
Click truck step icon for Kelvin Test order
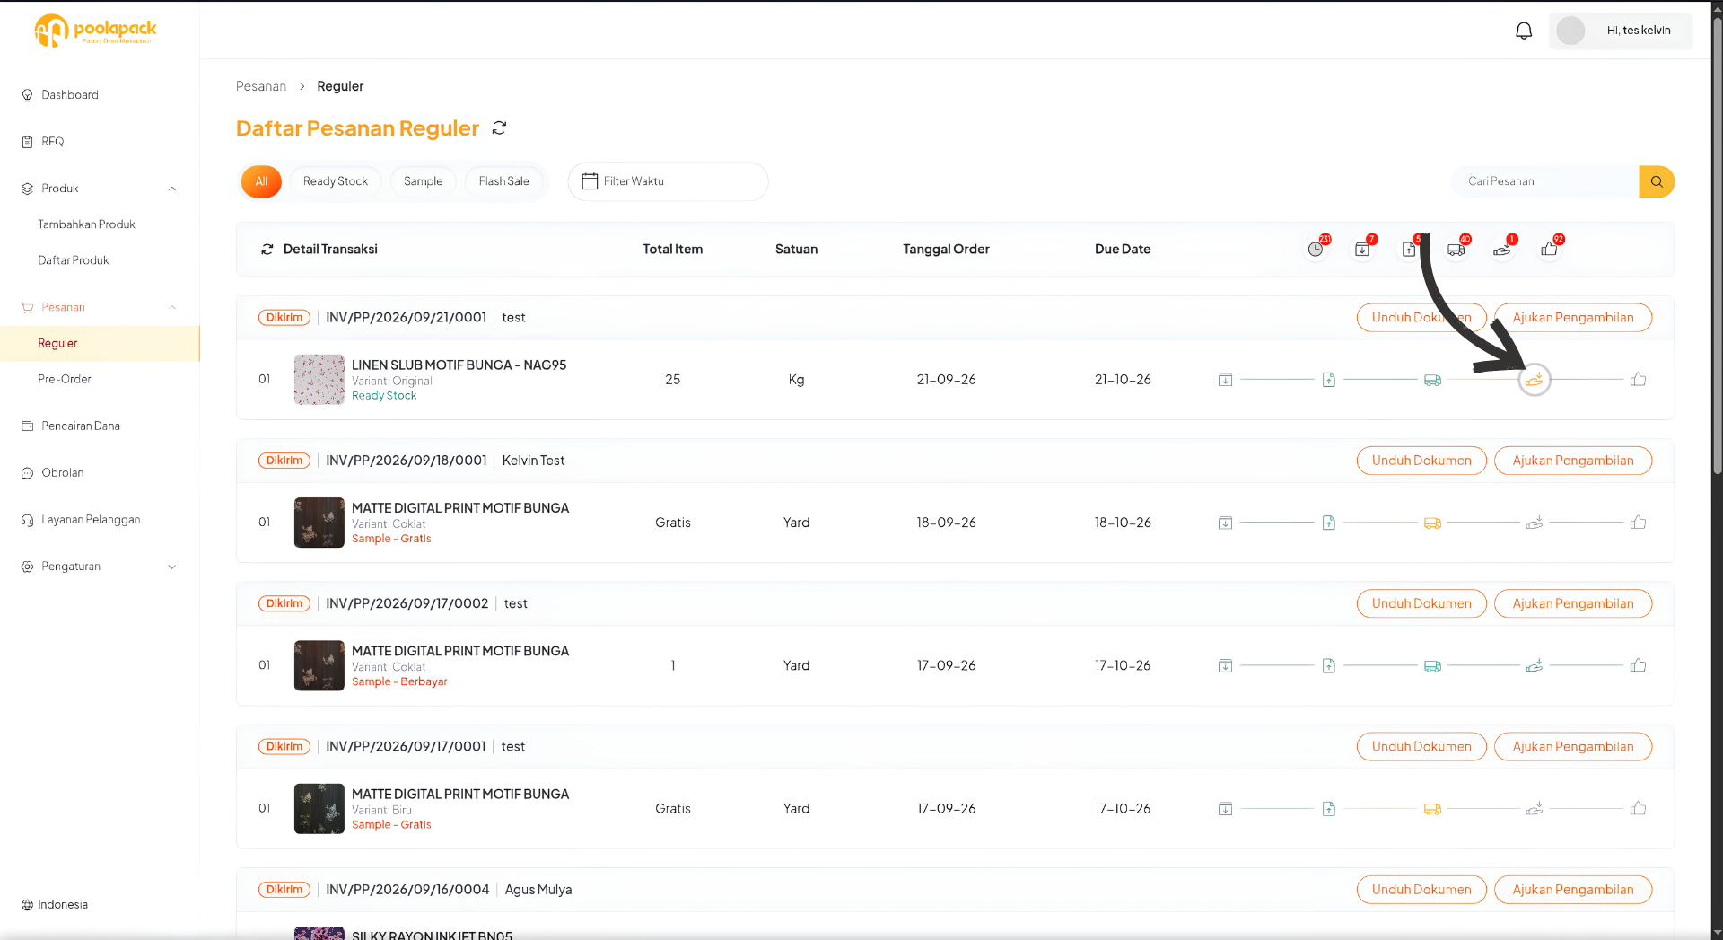click(x=1432, y=523)
